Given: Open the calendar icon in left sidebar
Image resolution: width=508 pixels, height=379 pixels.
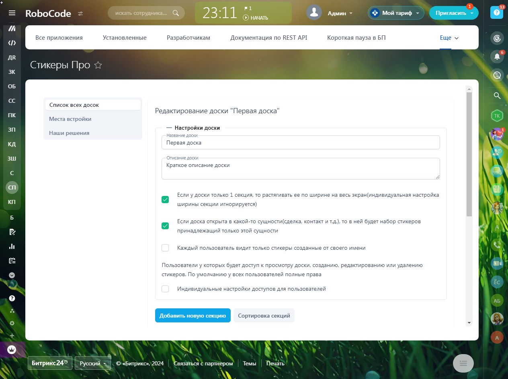Looking at the screenshot, I should coord(12,261).
